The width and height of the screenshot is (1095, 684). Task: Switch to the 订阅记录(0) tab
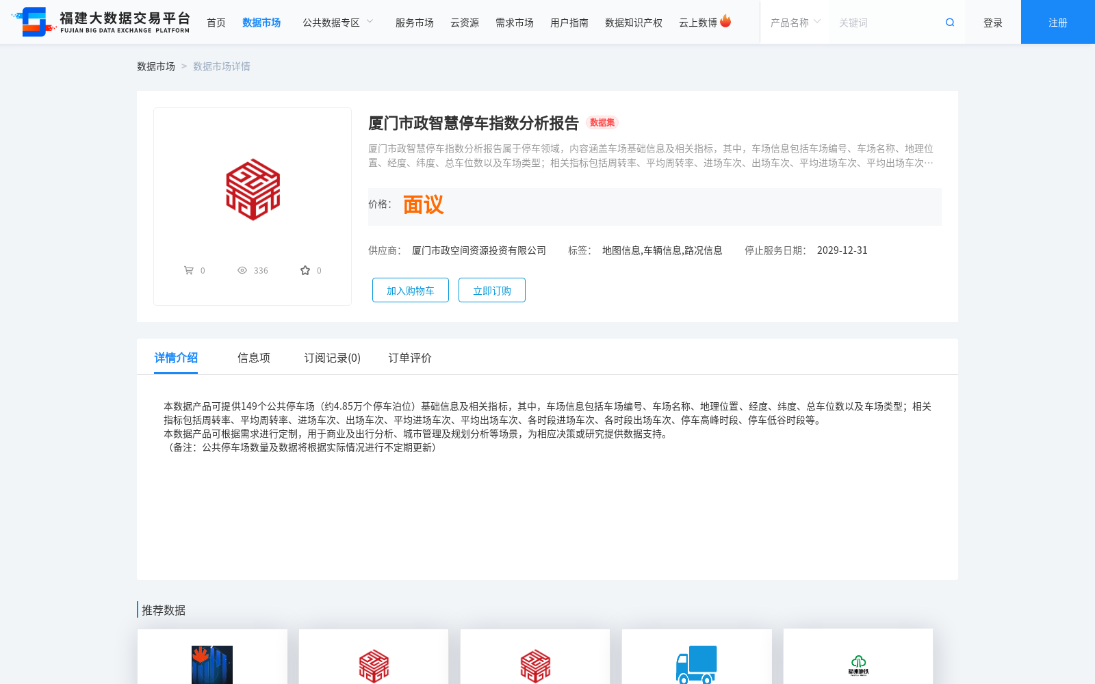(x=333, y=358)
